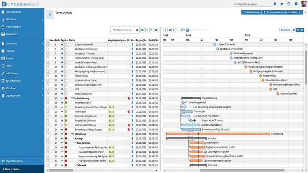This screenshot has height=173, width=308.
Task: Click the warning flag icon in Terminplan row
Action: [129, 111]
